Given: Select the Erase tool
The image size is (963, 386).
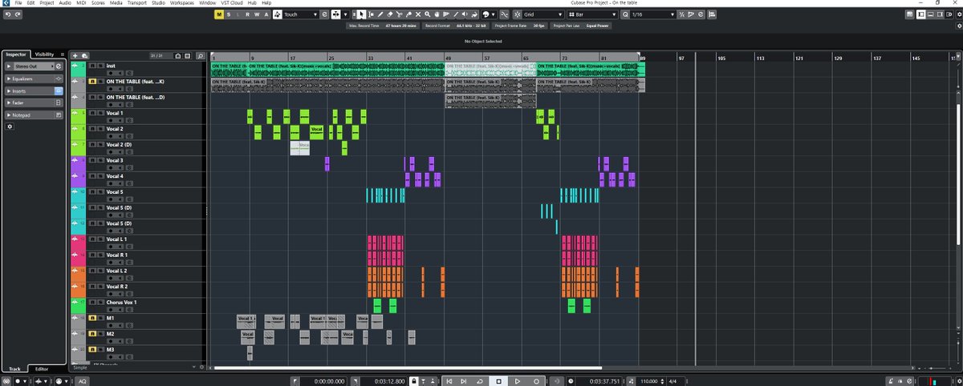Looking at the screenshot, I should pyautogui.click(x=389, y=14).
